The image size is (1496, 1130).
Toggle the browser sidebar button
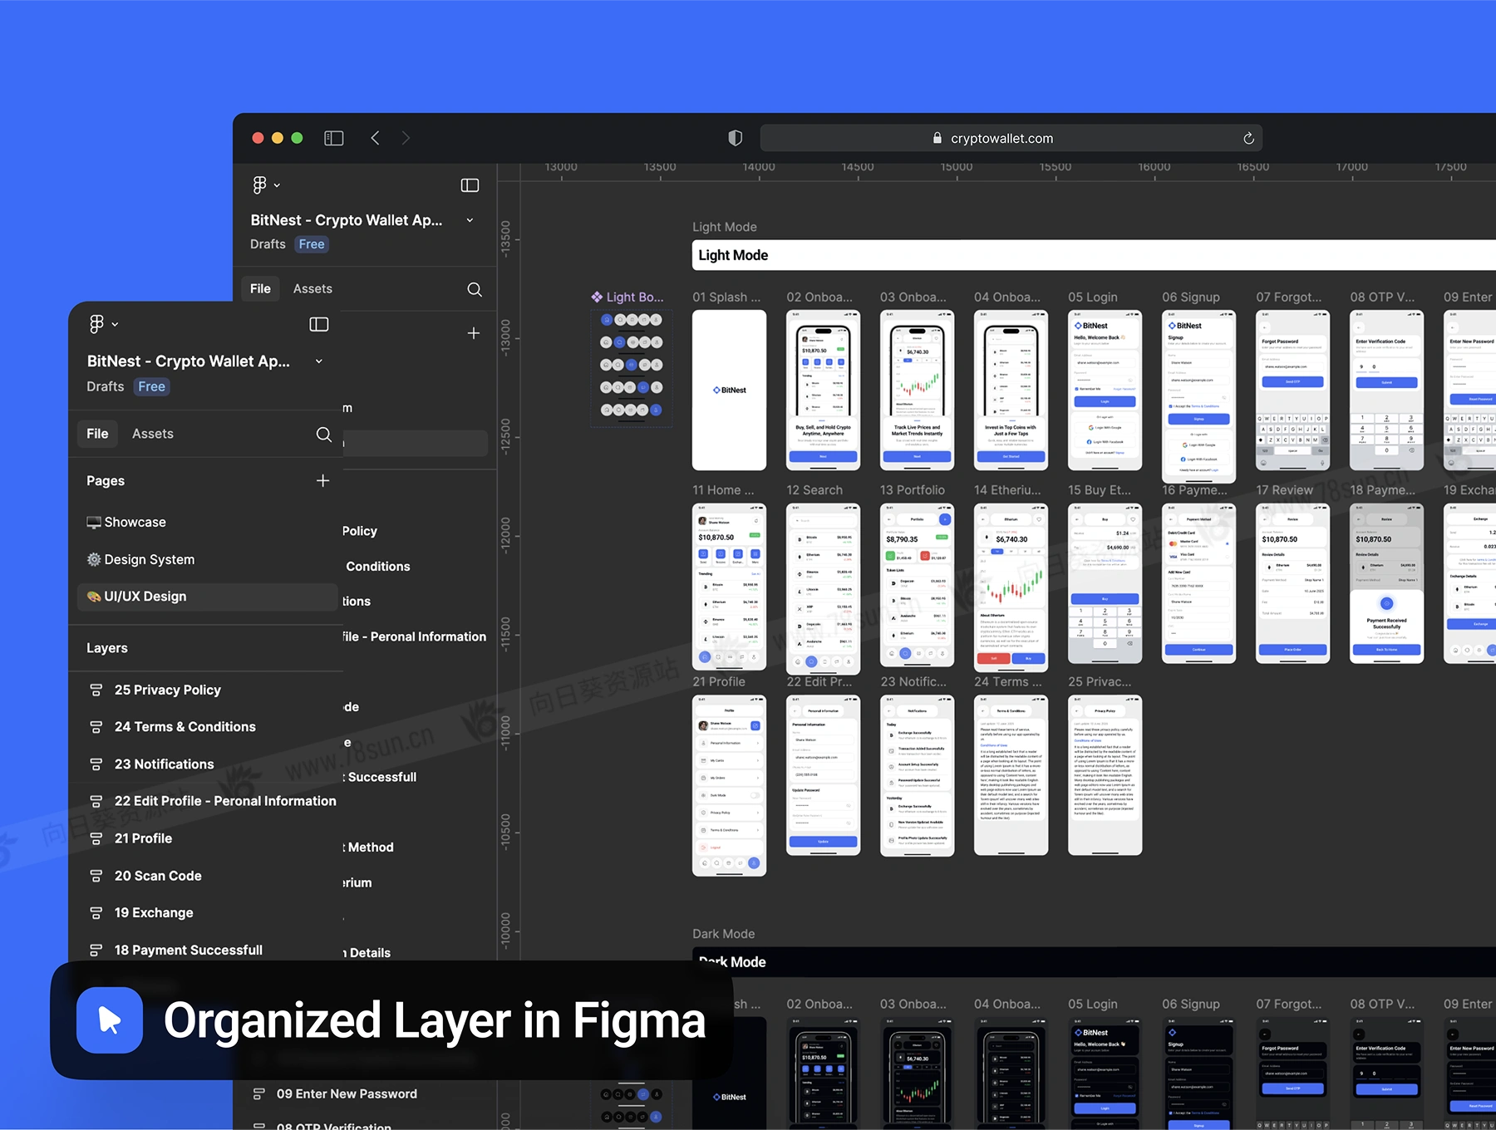(334, 138)
